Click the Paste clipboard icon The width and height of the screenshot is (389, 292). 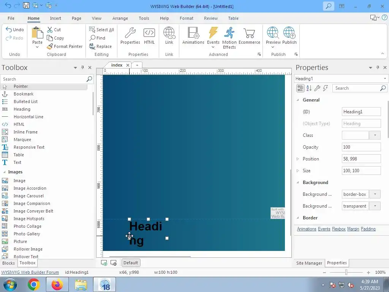coord(37,33)
